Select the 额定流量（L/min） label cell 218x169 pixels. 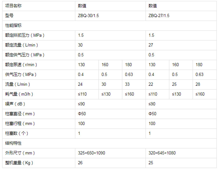22,45
